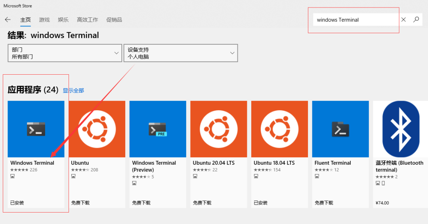
Task: Open Windows Terminal (Preview) tile icon
Action: click(158, 129)
